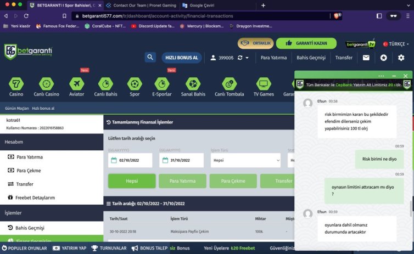Click BONUS TALEP in the bottom bar
This screenshot has width=414, height=254.
coord(149,248)
